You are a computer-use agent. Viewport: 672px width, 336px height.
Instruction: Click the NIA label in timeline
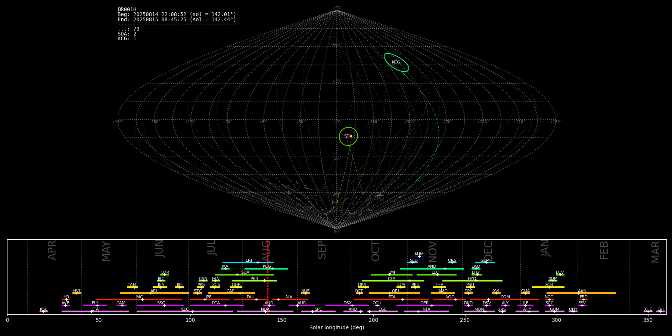[289, 297]
